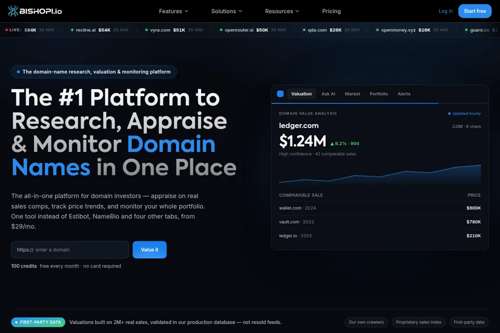Click the price trend chart
Image resolution: width=500 pixels, height=333 pixels.
click(380, 174)
